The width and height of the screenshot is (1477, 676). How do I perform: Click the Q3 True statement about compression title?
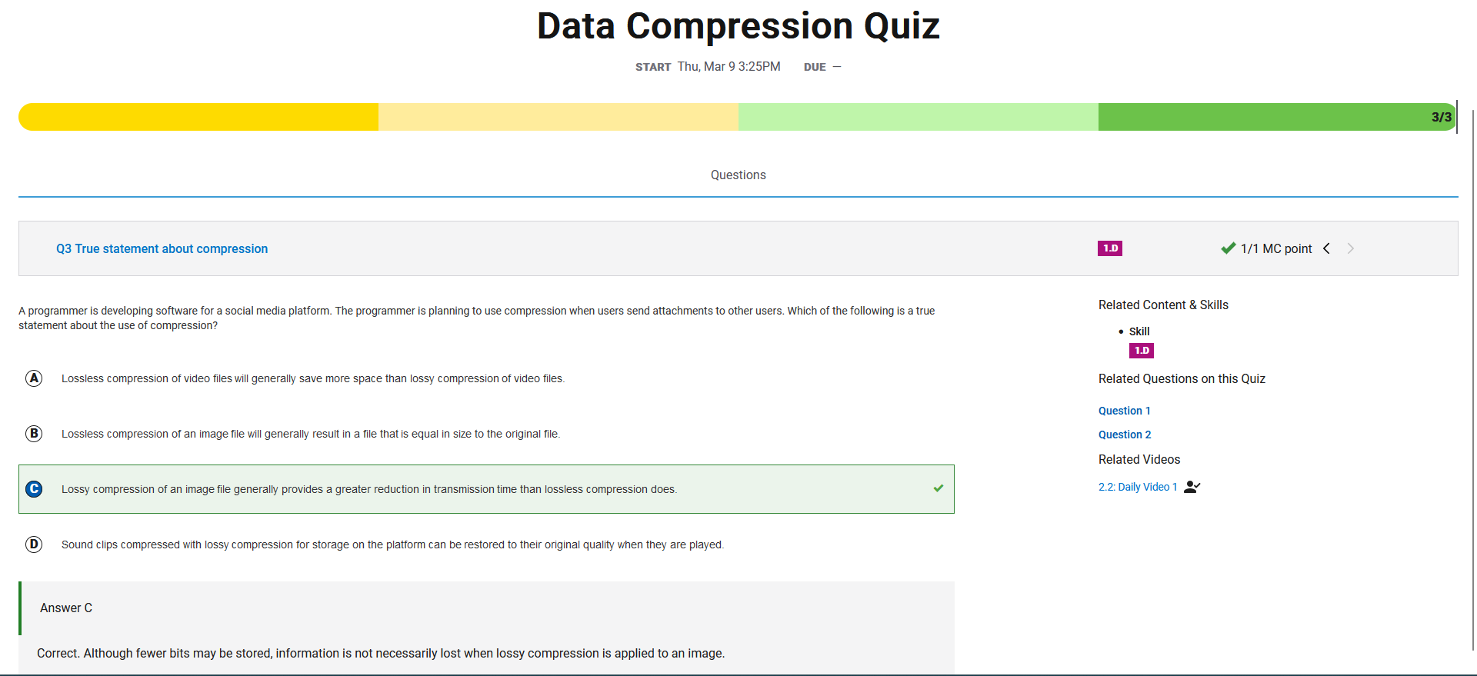pyautogui.click(x=162, y=248)
